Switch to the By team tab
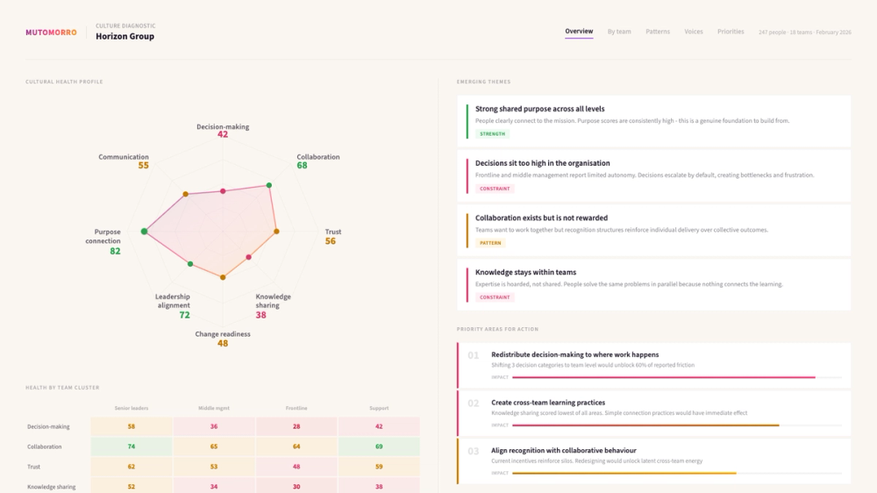Viewport: 877px width, 493px height. 619,32
